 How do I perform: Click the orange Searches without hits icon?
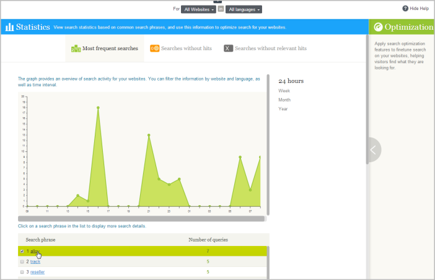(x=155, y=48)
